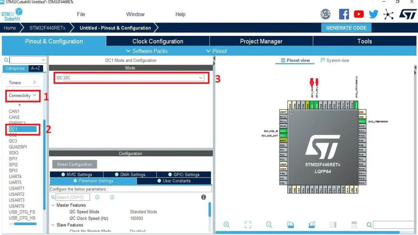Click the zoom in icon below pinout
Viewport: 418px width, 235px height.
227,225
